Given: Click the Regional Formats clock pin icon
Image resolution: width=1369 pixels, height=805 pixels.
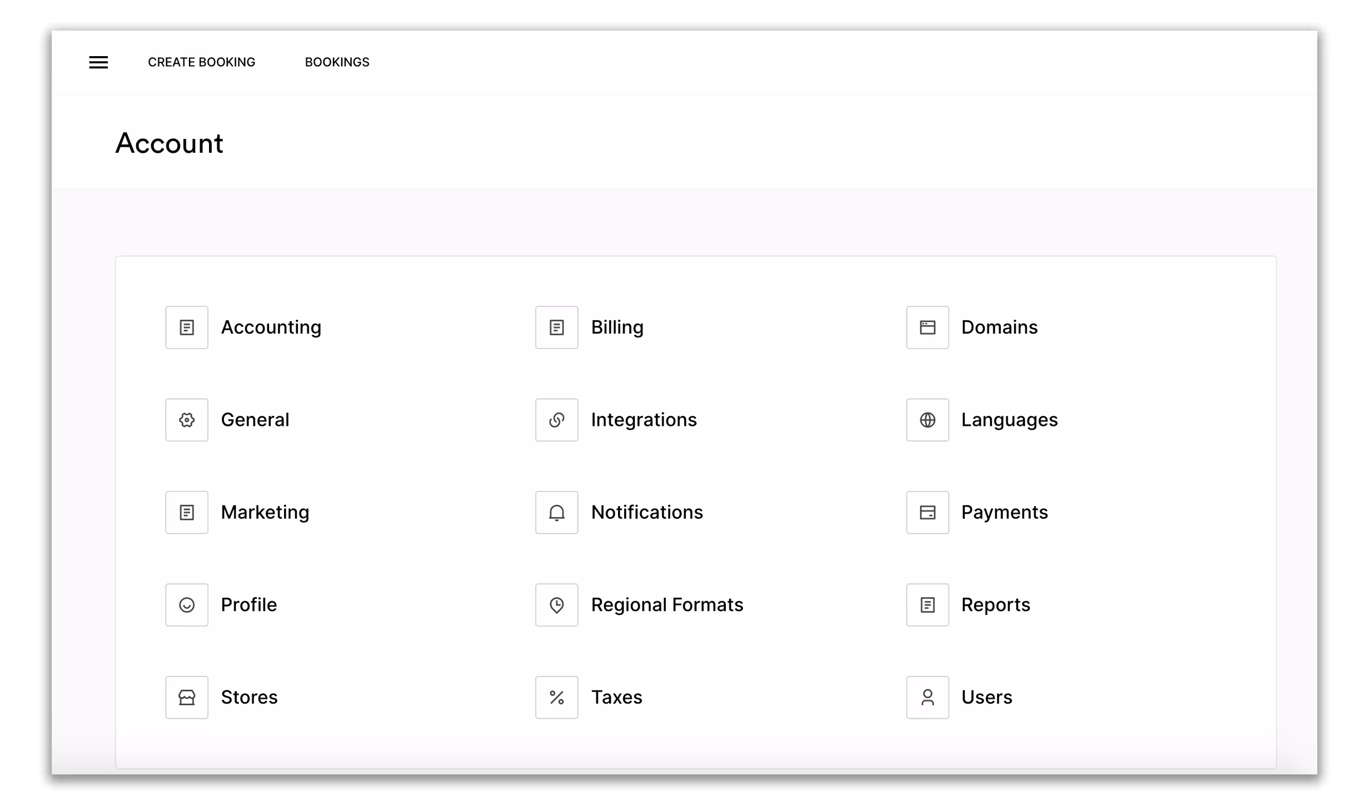Looking at the screenshot, I should coord(556,605).
